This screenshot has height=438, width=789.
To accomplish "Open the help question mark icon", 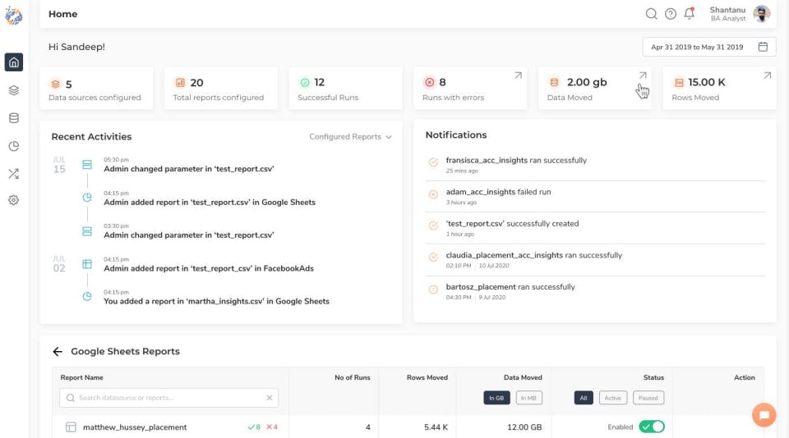I will point(671,14).
